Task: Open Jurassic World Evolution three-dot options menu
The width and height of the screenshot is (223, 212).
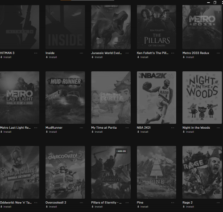Action: 127,53
